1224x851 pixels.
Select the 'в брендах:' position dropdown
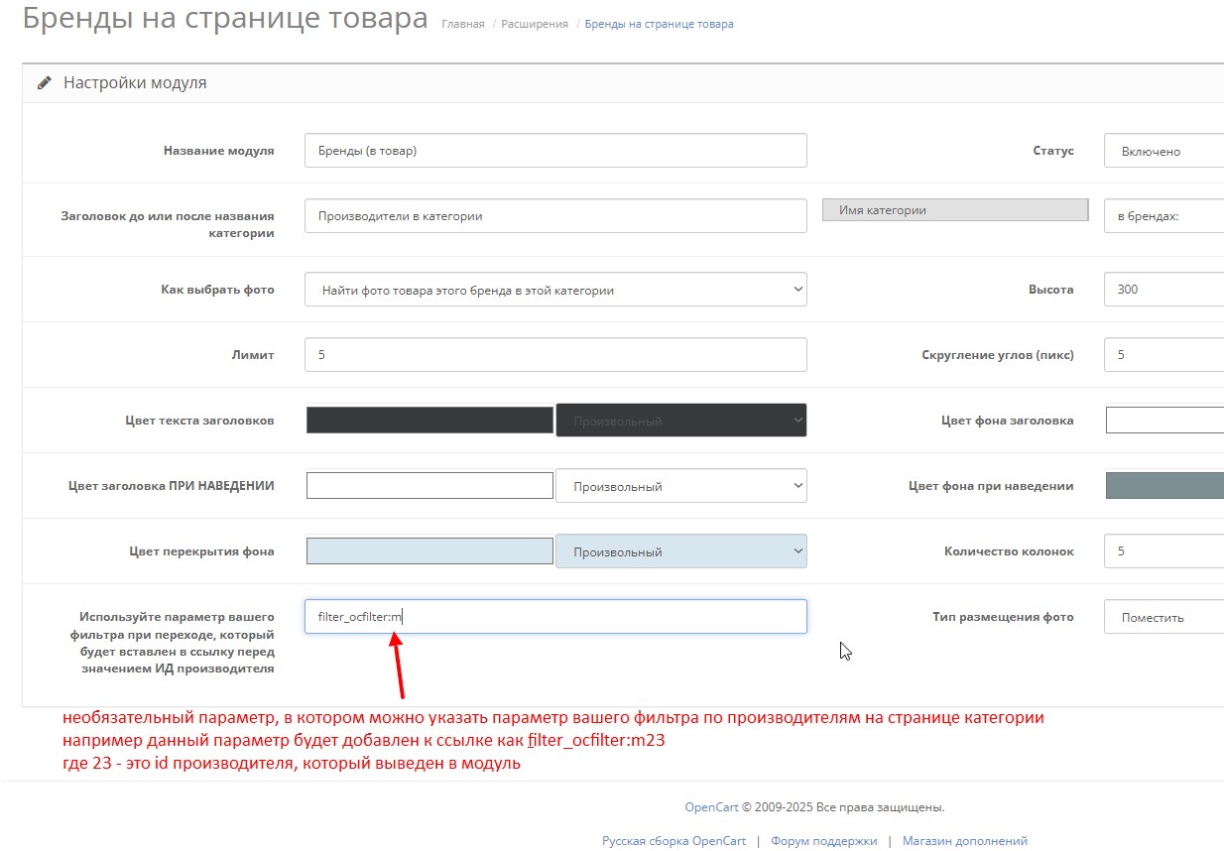(1163, 215)
